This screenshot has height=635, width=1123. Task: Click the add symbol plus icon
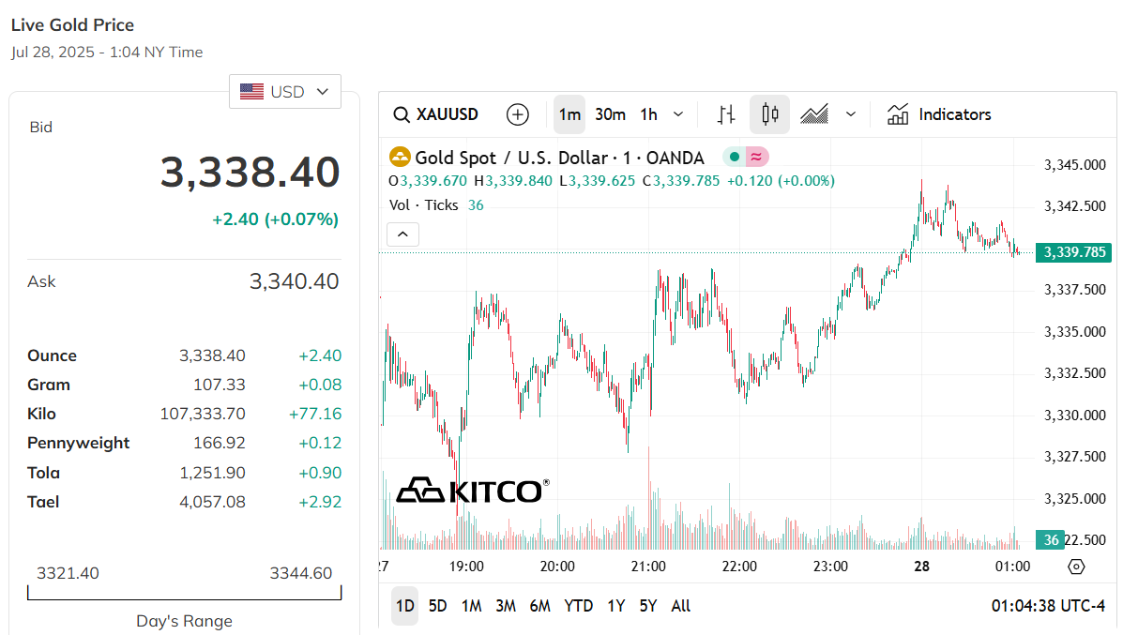[x=517, y=114]
